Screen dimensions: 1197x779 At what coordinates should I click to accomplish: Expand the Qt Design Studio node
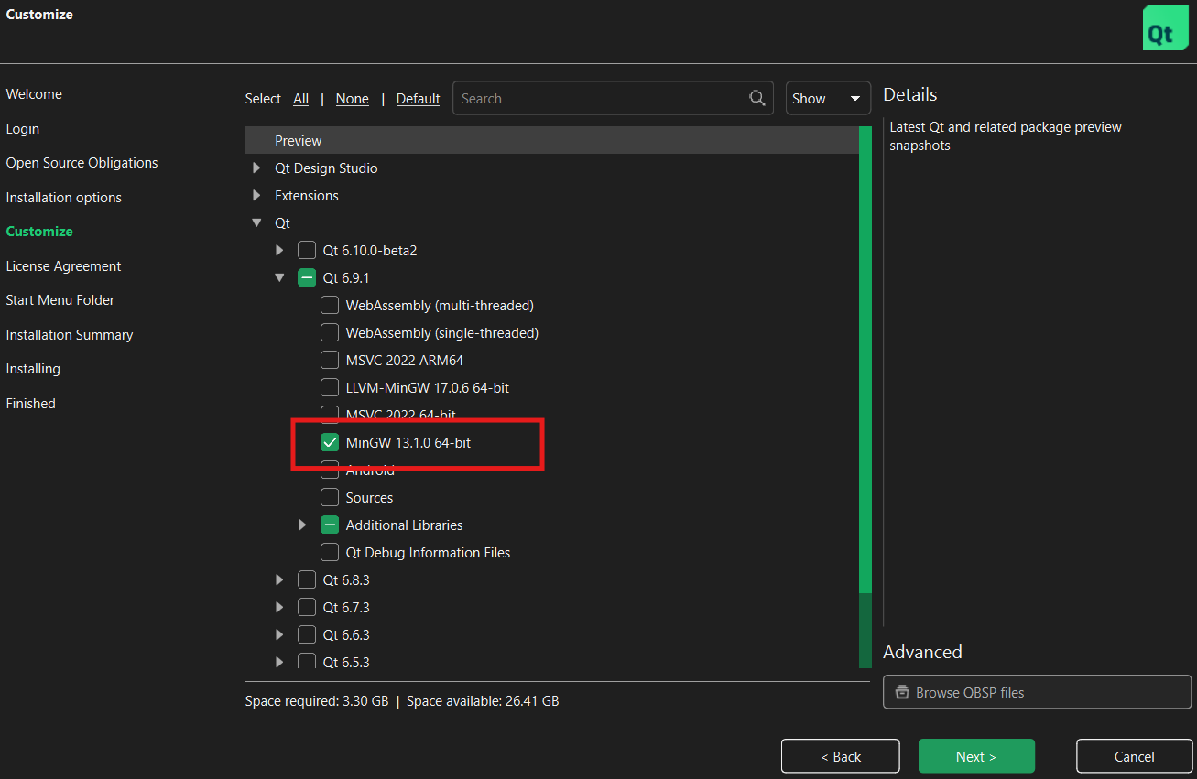coord(256,168)
